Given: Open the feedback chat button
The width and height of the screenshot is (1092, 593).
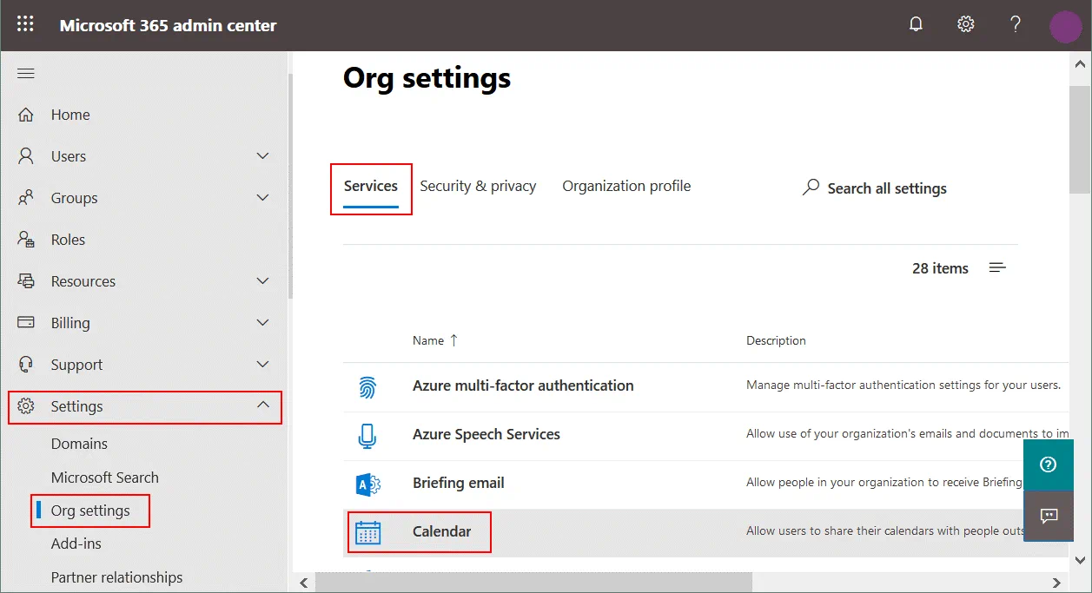Looking at the screenshot, I should pos(1048,516).
